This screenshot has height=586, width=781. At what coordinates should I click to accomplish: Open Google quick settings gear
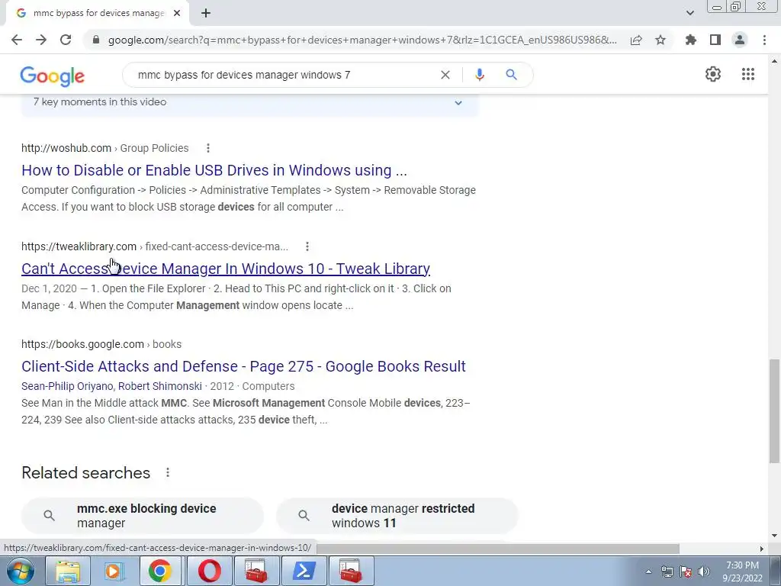[713, 74]
